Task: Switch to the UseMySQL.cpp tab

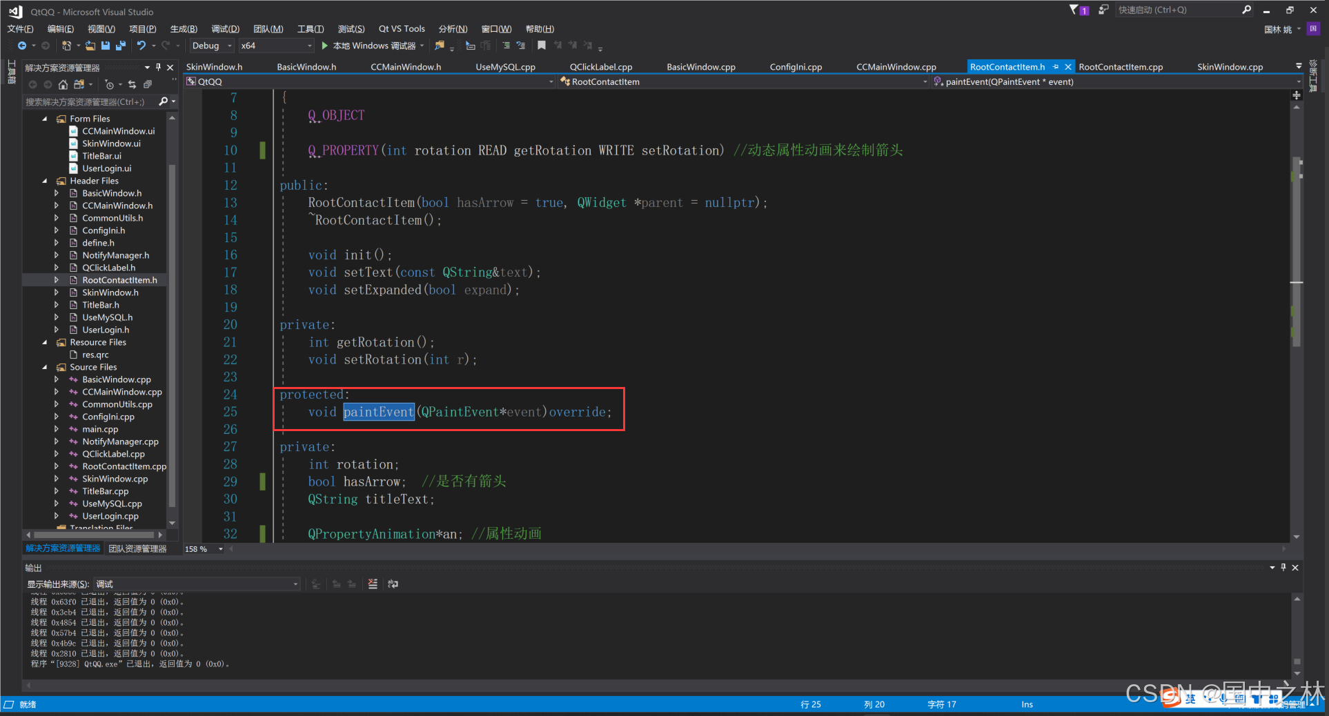Action: click(505, 67)
